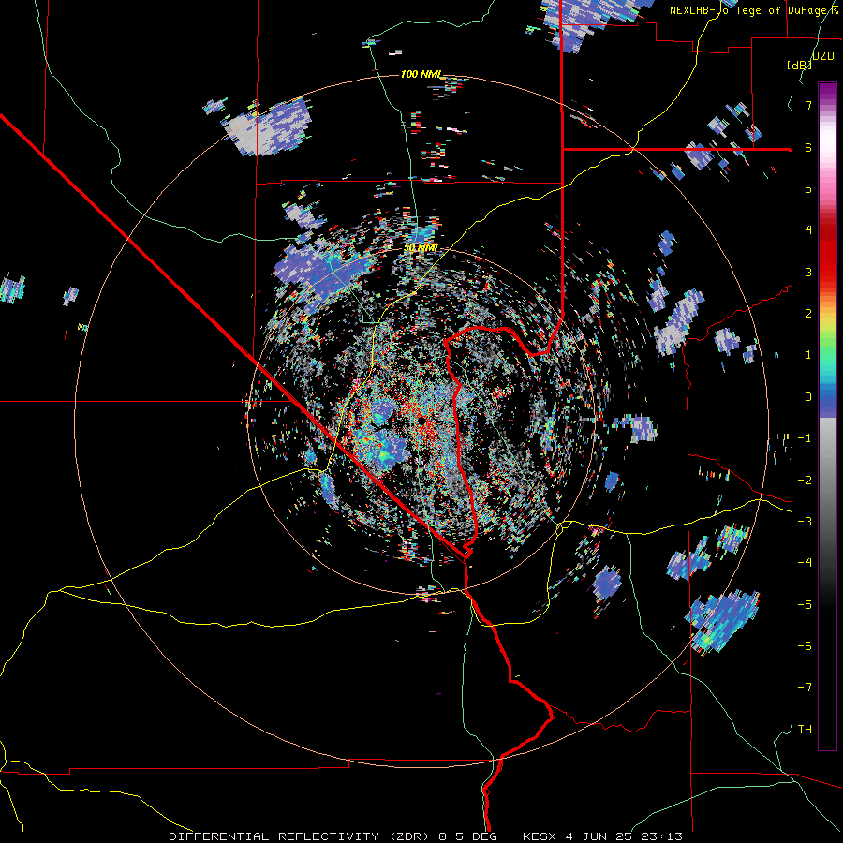Click the "0" value on the dB scale

point(808,397)
